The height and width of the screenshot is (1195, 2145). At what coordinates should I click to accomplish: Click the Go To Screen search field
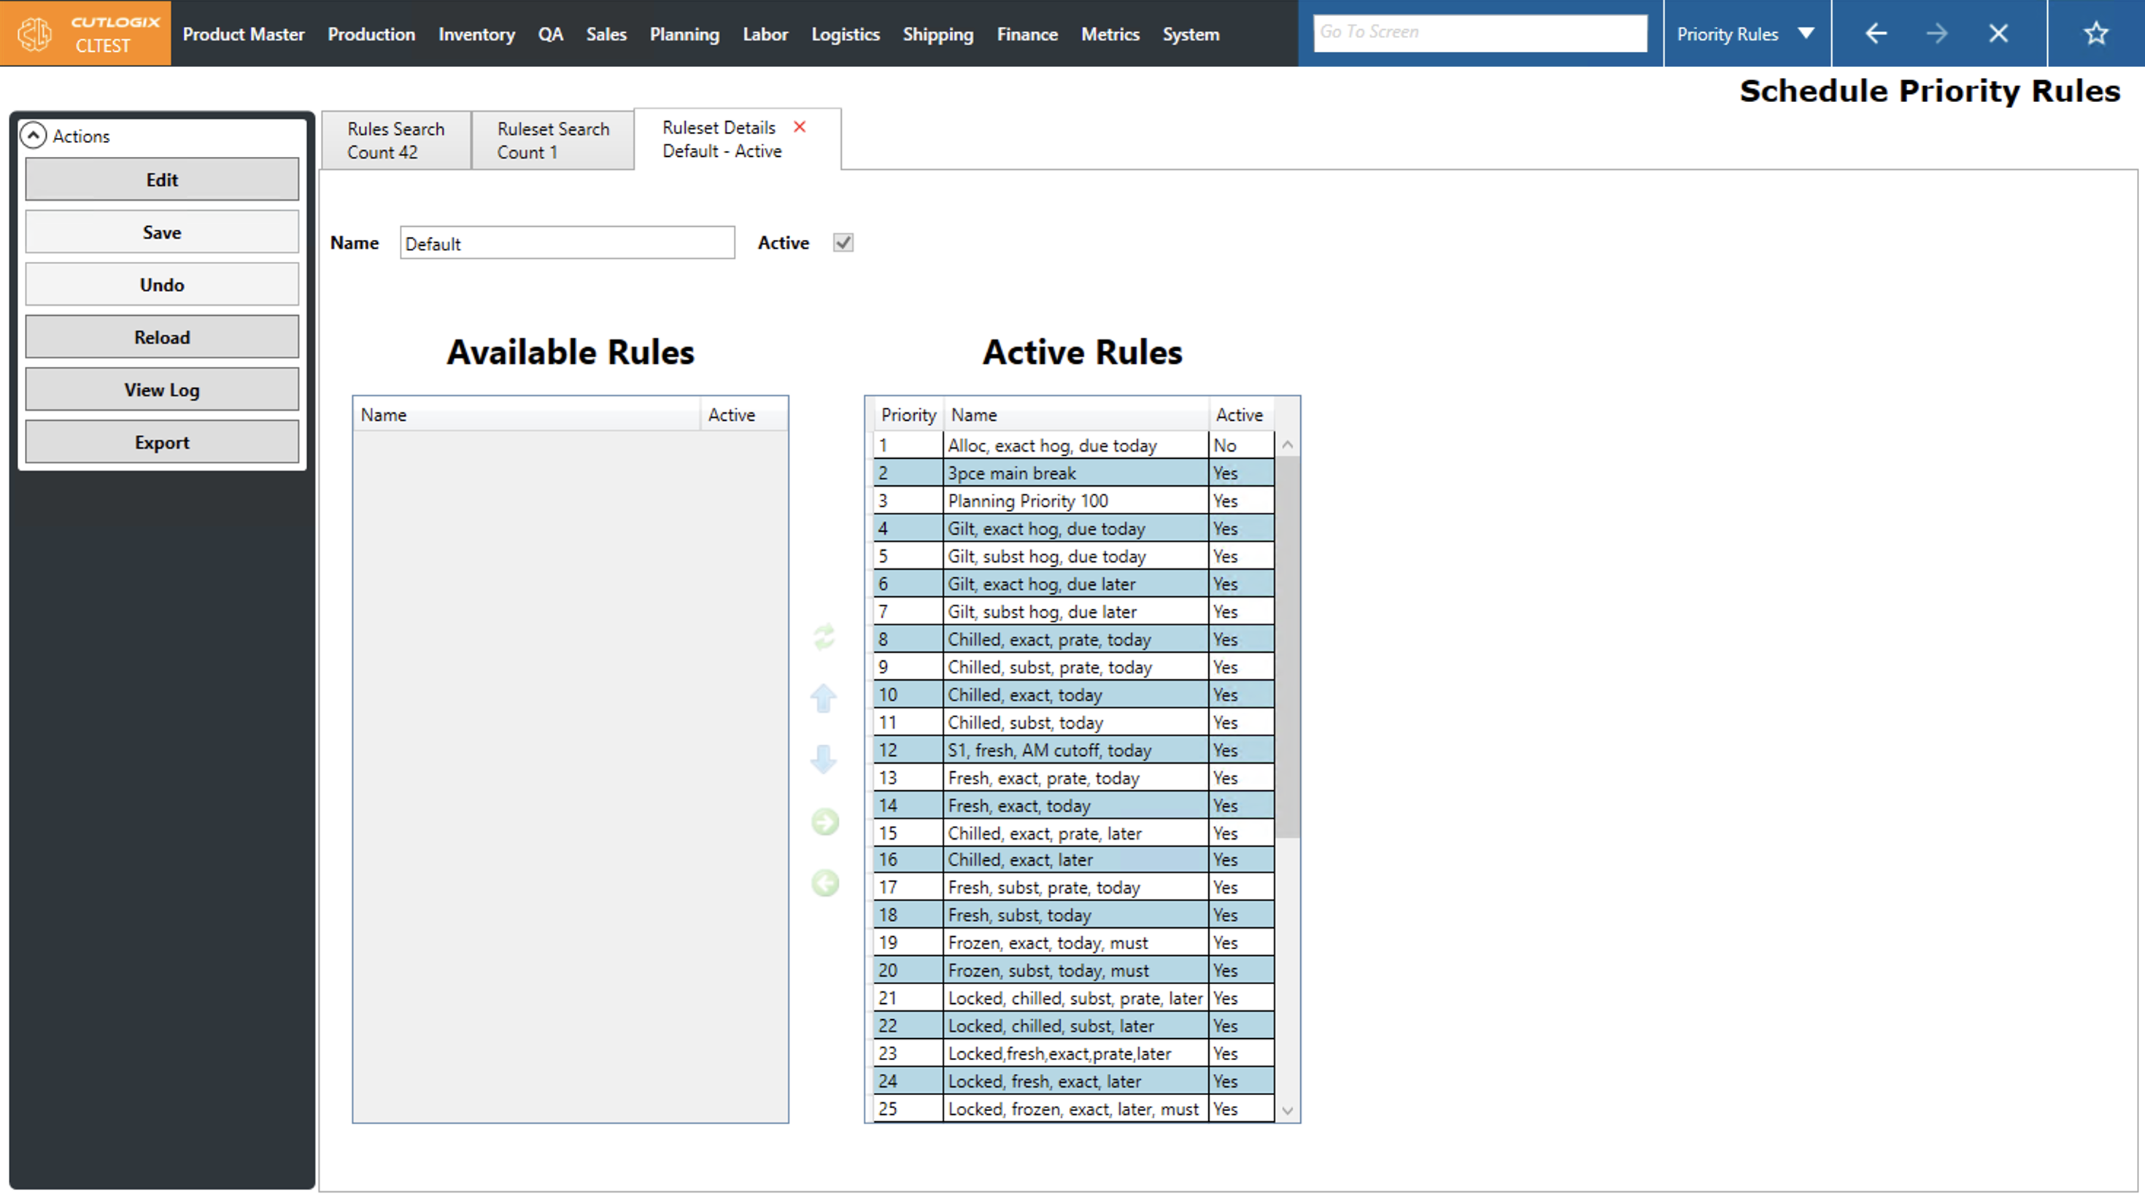pyautogui.click(x=1479, y=33)
